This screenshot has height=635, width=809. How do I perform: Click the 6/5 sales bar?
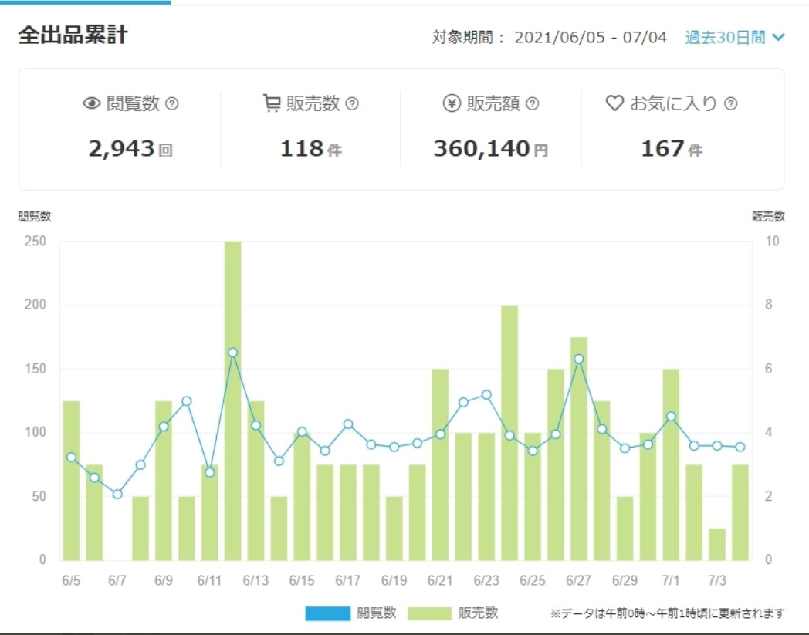71,481
